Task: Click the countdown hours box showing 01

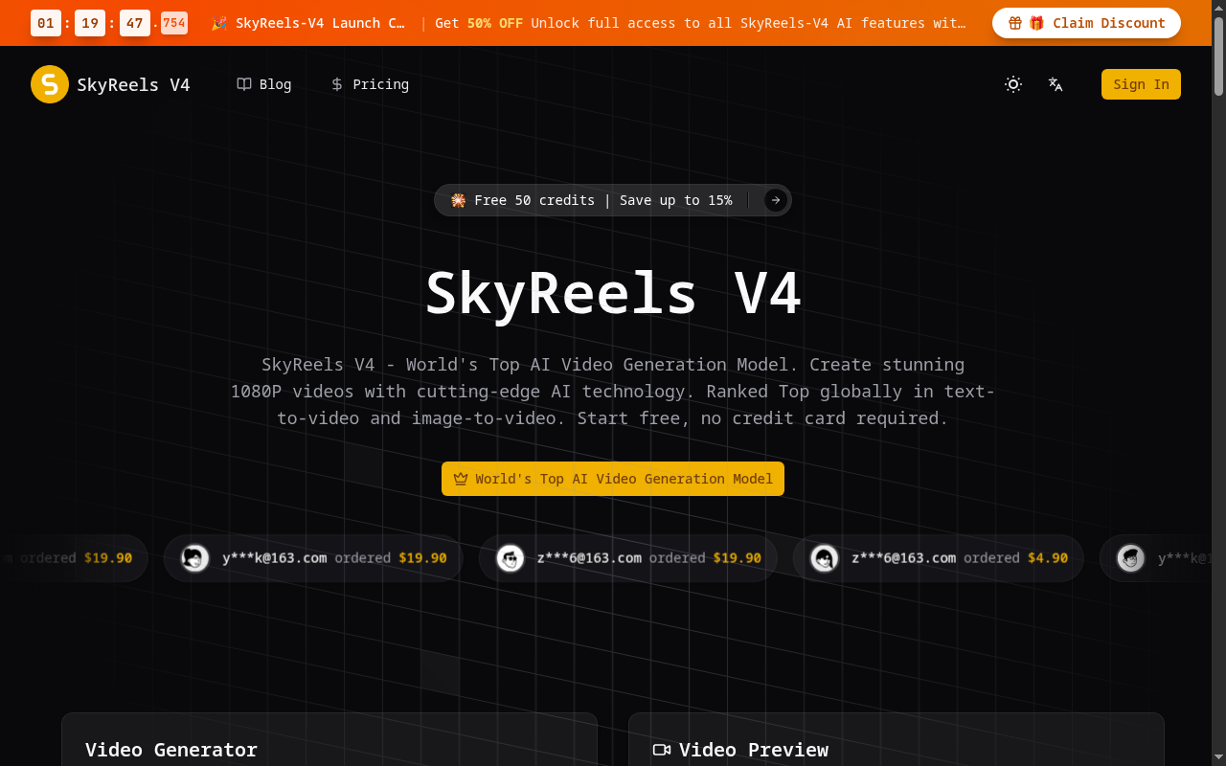Action: (46, 23)
